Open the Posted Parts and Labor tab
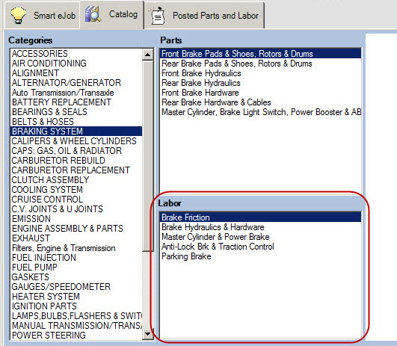This screenshot has width=397, height=346. 204,16
